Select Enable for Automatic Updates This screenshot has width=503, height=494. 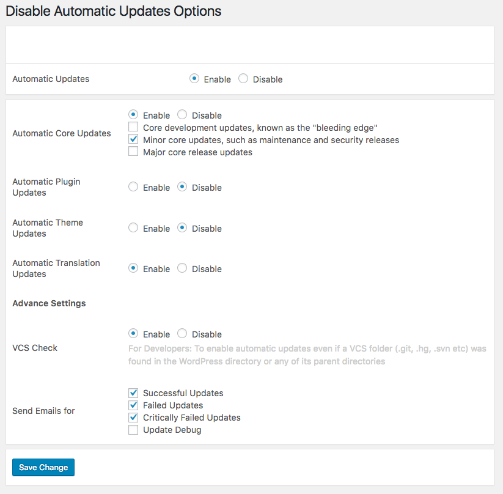pos(194,79)
